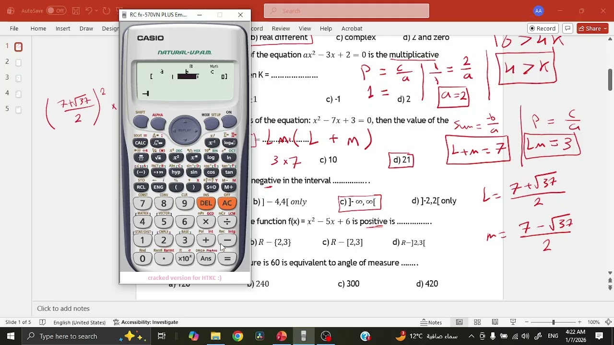Image resolution: width=614 pixels, height=345 pixels.
Task: Click in the PowerPoint Search box
Action: click(x=346, y=11)
